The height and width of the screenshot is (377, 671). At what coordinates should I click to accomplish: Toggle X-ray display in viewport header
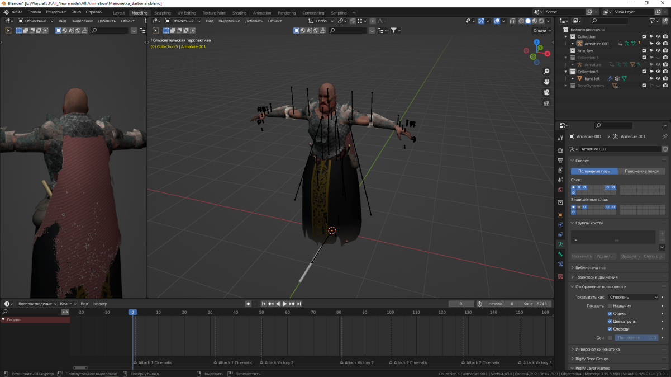coord(512,21)
